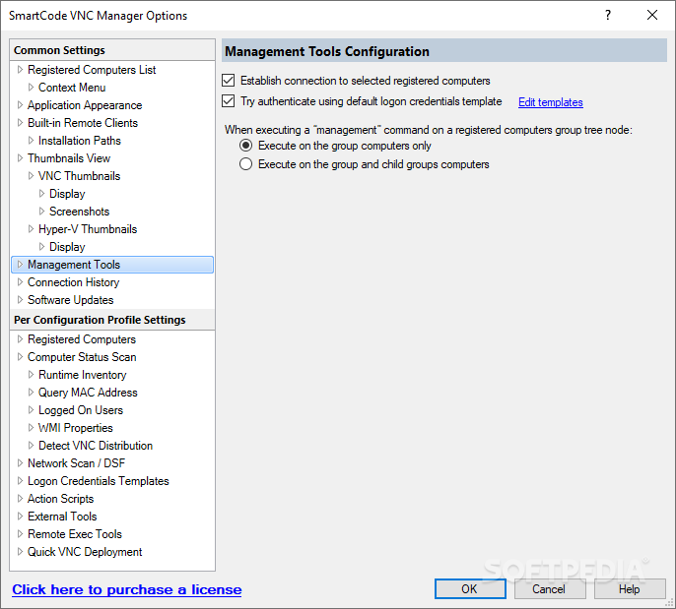Screen dimensions: 676x609
Task: Select Built-in Remote Clients
Action: click(83, 123)
